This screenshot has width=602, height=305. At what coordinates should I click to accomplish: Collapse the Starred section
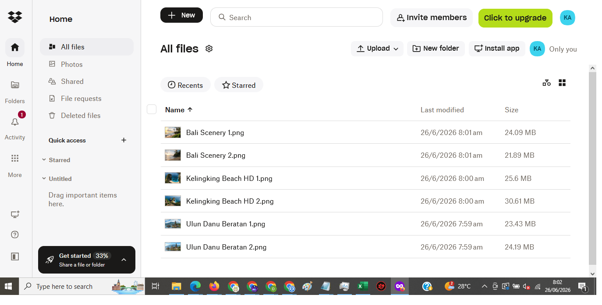coord(44,160)
